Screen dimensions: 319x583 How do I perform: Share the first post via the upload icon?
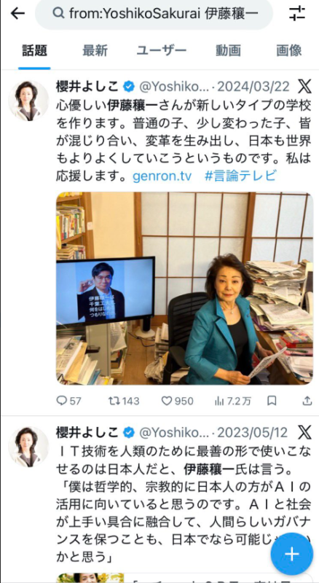point(307,400)
